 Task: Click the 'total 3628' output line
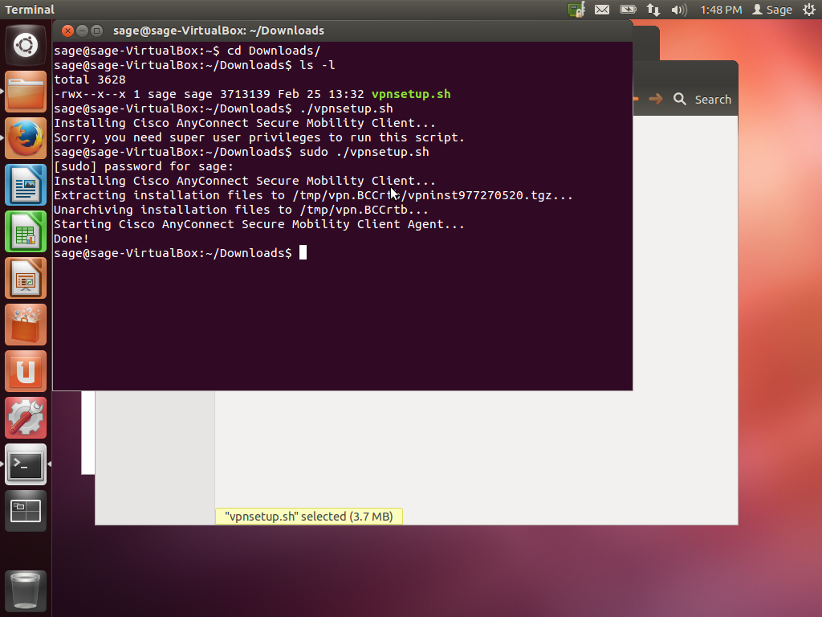point(90,80)
